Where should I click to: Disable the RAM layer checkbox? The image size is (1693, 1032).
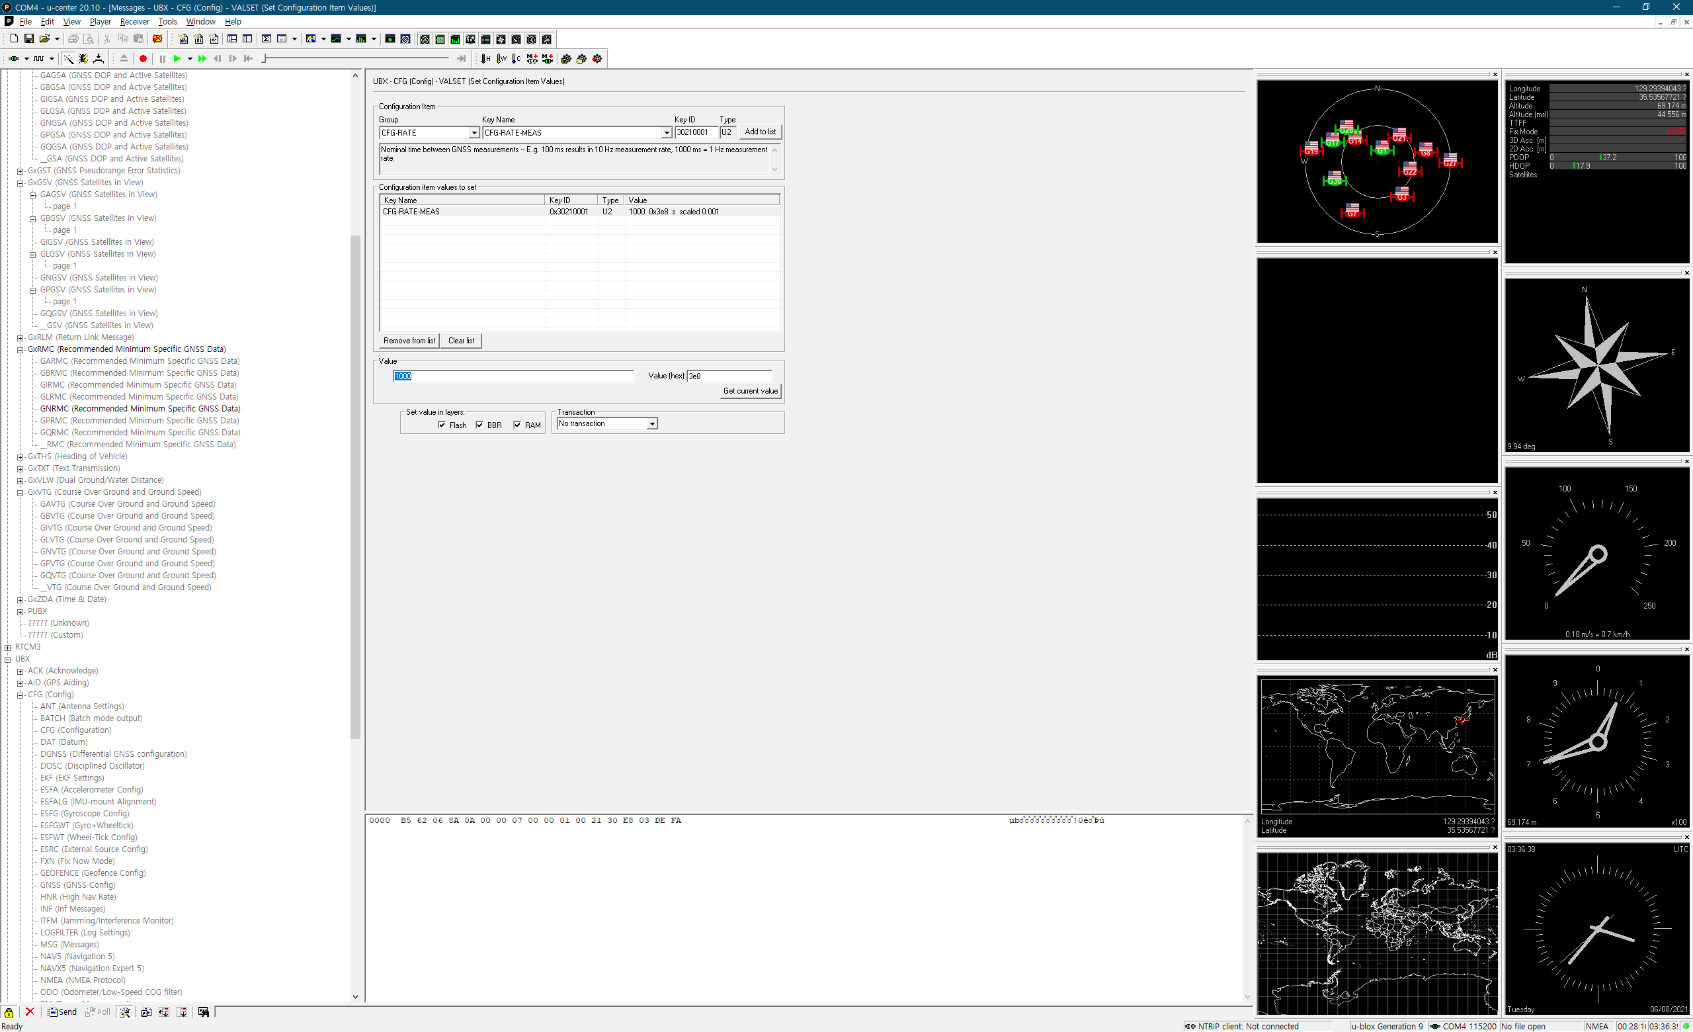coord(517,425)
